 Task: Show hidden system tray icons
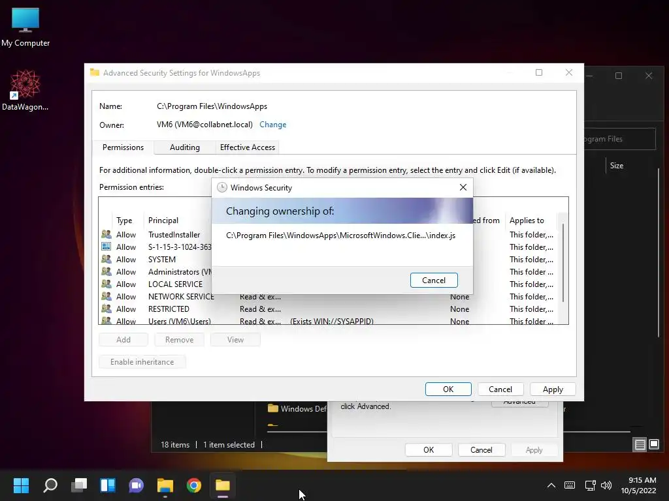[551, 485]
